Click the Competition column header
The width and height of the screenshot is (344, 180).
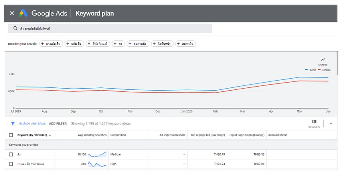point(118,135)
